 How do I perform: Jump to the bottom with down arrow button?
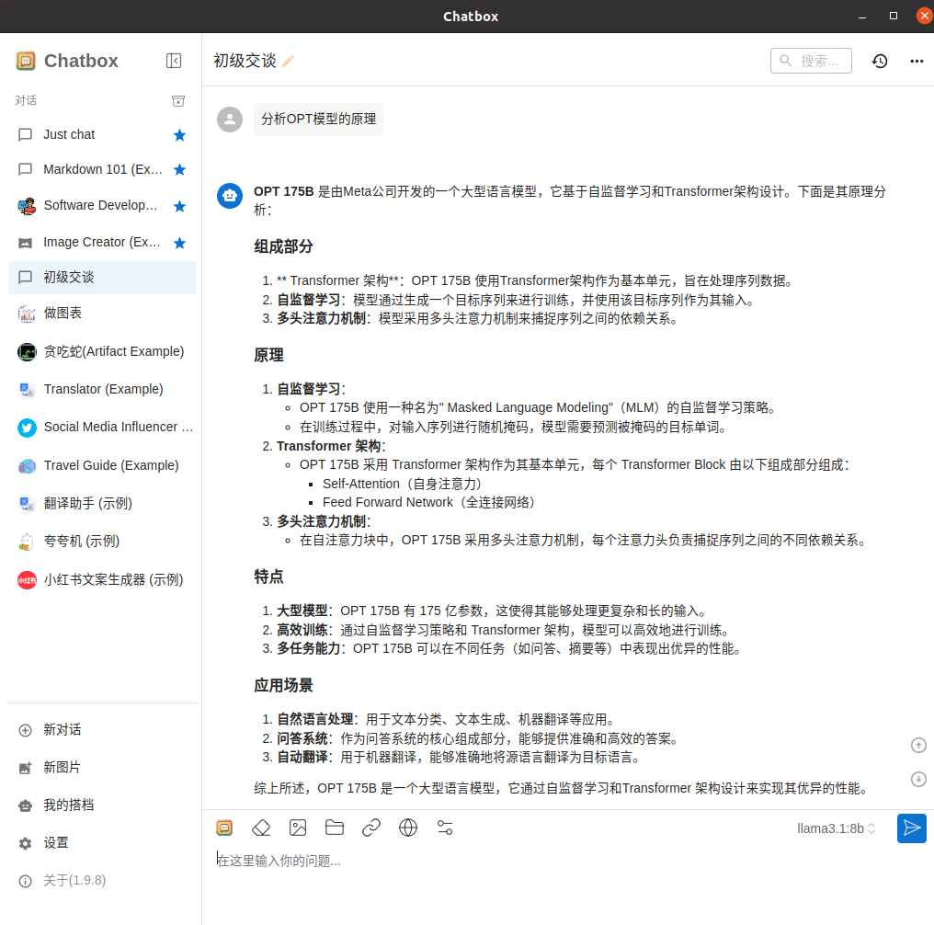(918, 779)
